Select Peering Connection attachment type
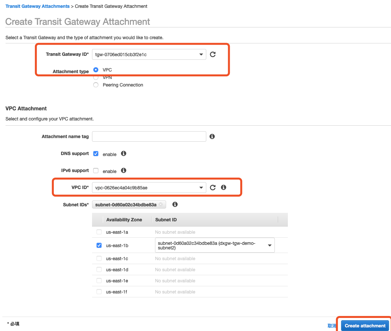 click(x=96, y=85)
